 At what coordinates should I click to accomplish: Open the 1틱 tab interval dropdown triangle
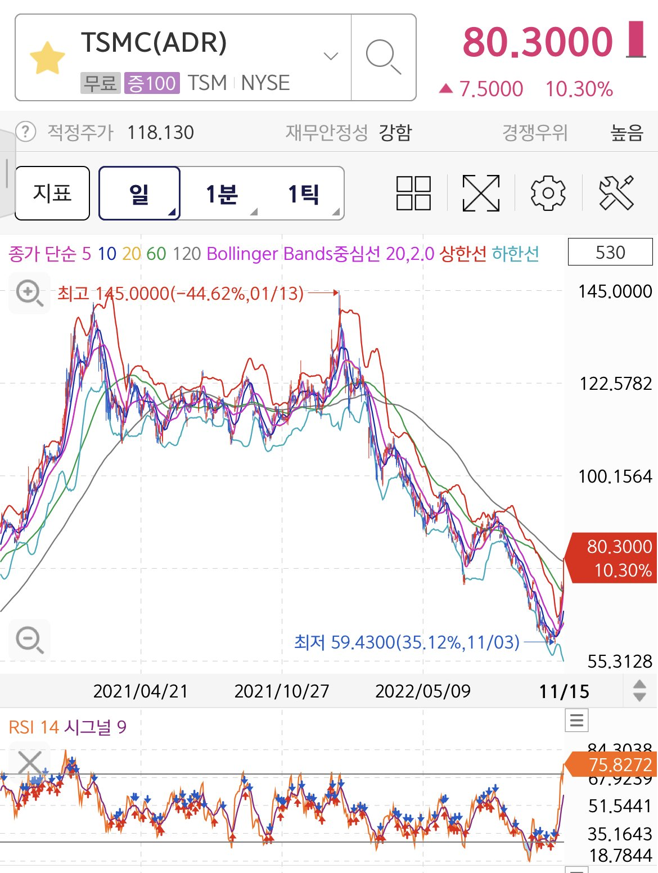(336, 212)
